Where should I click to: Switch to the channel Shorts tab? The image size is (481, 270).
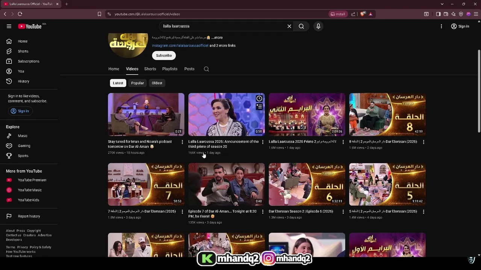pyautogui.click(x=150, y=69)
